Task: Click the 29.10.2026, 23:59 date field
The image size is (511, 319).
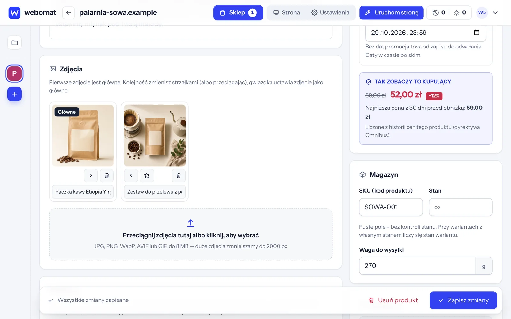Action: [x=426, y=33]
